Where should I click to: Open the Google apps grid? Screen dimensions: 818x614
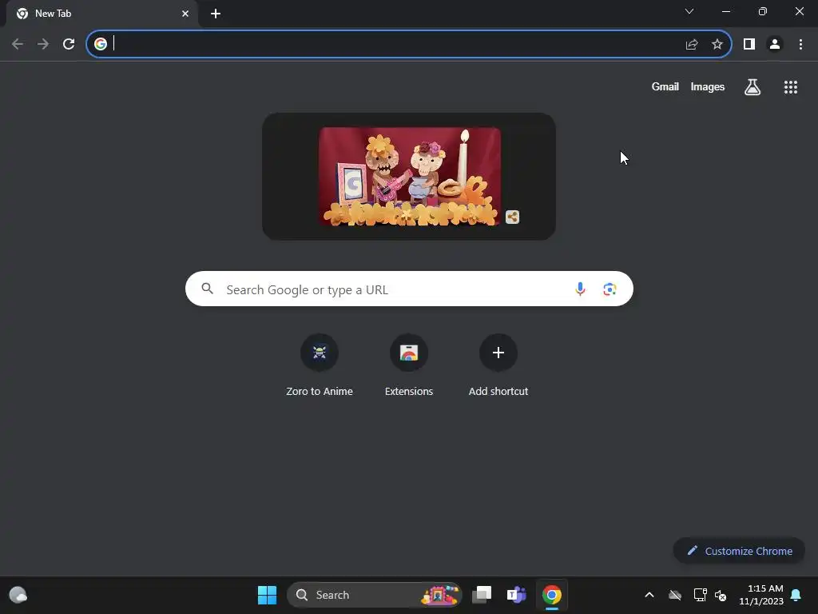pyautogui.click(x=791, y=87)
